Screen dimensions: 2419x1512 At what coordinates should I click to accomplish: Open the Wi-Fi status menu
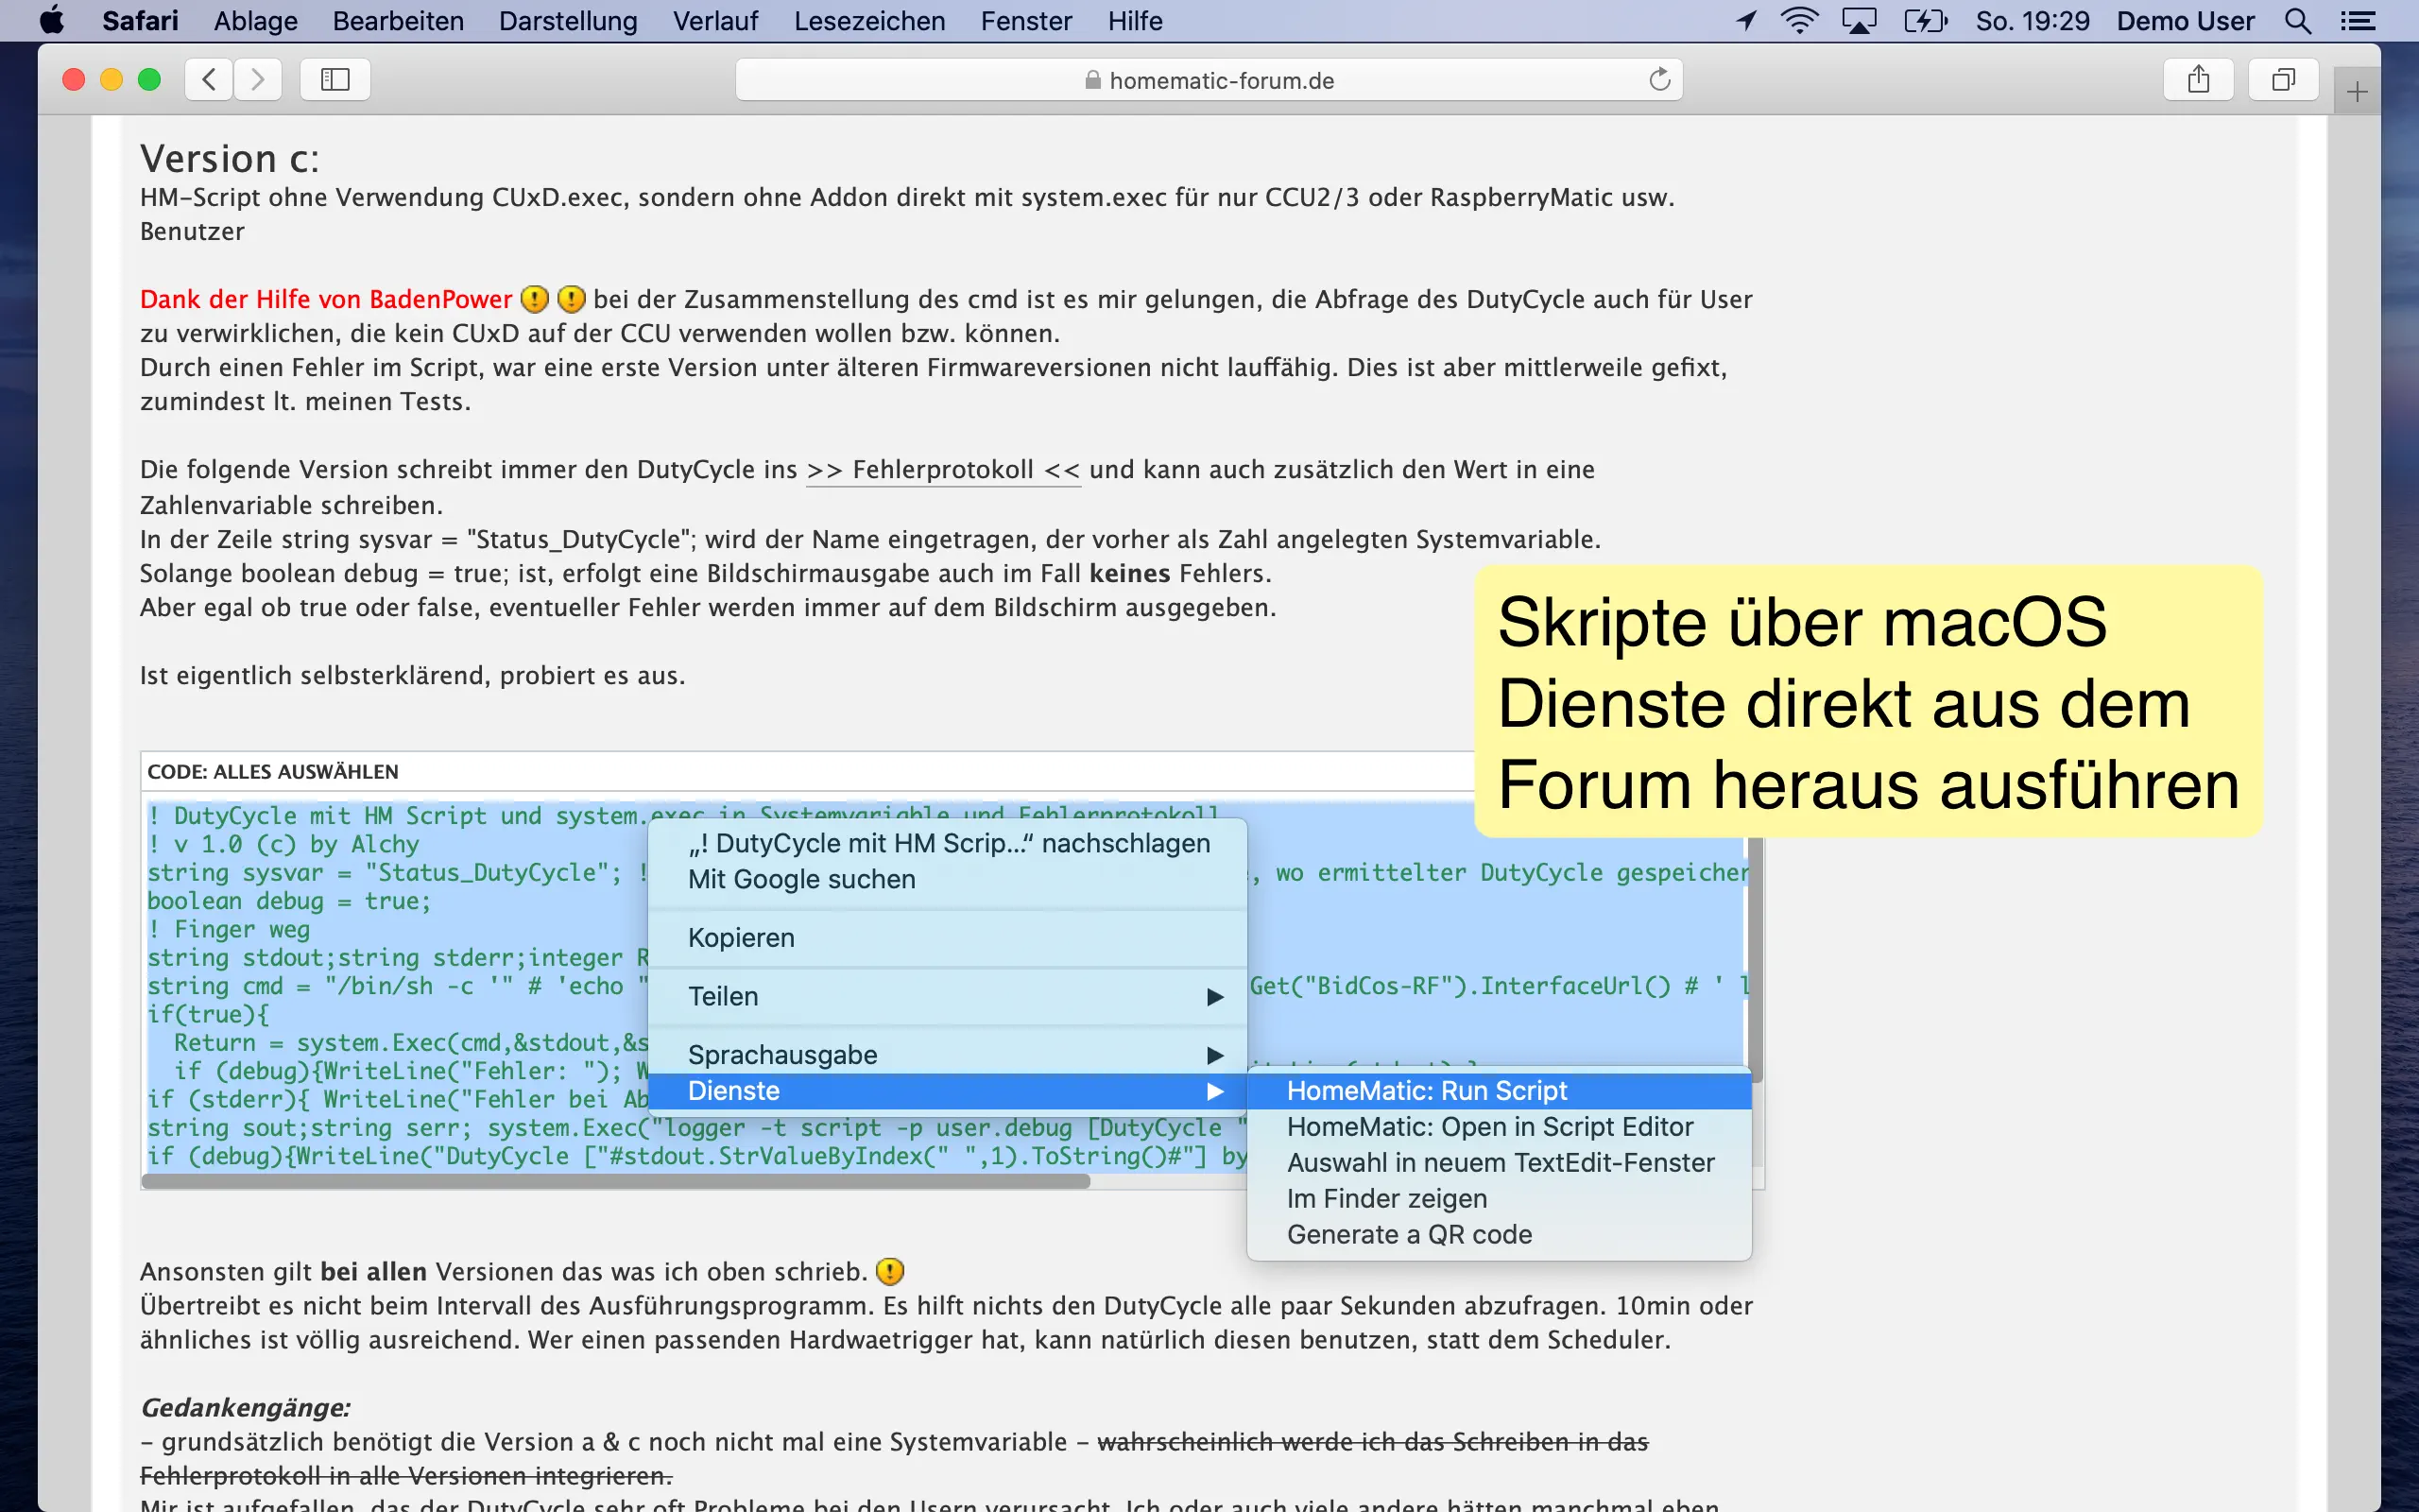coord(1799,21)
